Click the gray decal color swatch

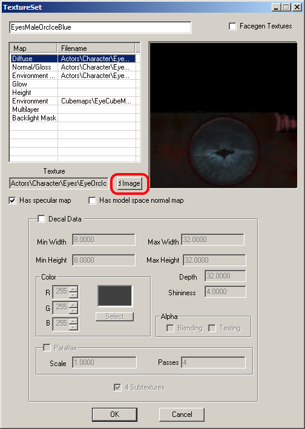[115, 296]
